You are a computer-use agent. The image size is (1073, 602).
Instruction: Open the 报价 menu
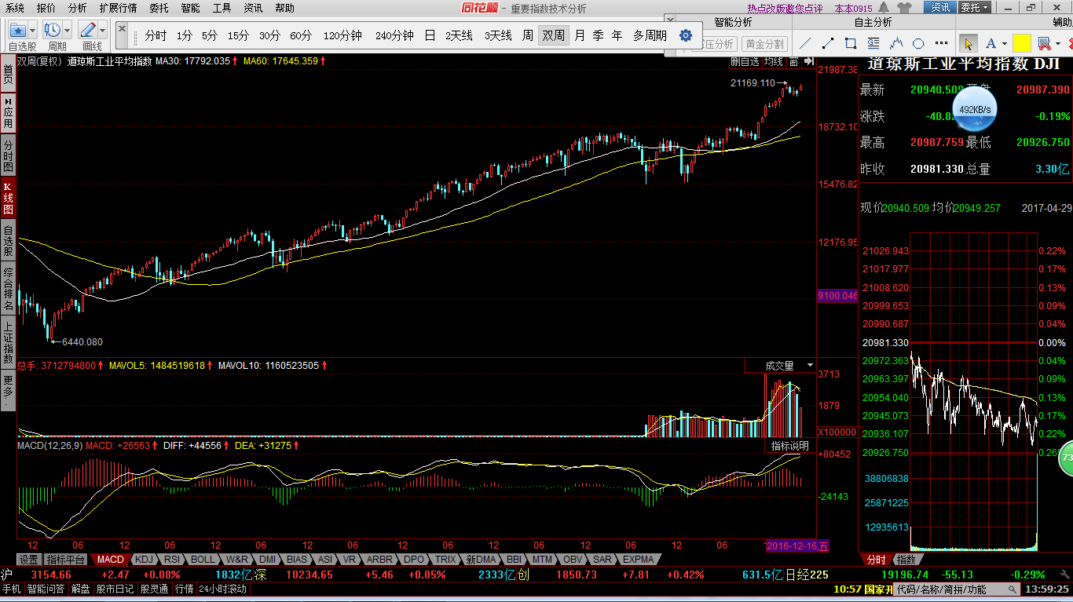click(46, 8)
